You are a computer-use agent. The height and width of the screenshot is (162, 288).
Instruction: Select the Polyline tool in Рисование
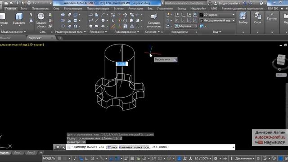click(x=91, y=15)
